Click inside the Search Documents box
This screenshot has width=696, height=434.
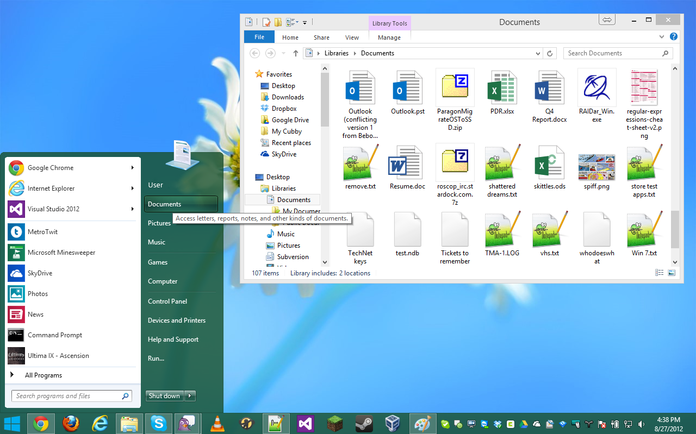point(614,53)
